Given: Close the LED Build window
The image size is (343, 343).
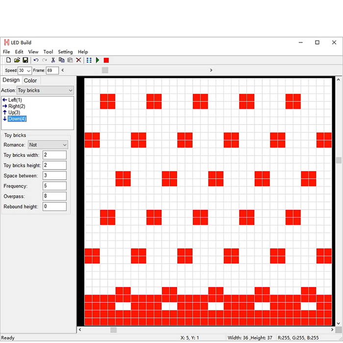Looking at the screenshot, I should (x=334, y=43).
